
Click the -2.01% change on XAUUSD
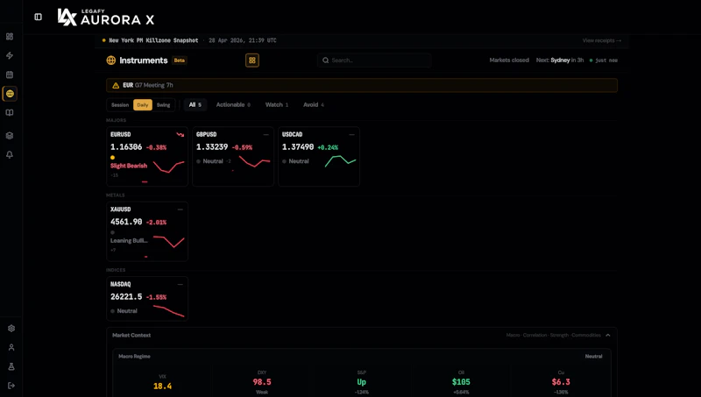pyautogui.click(x=157, y=223)
